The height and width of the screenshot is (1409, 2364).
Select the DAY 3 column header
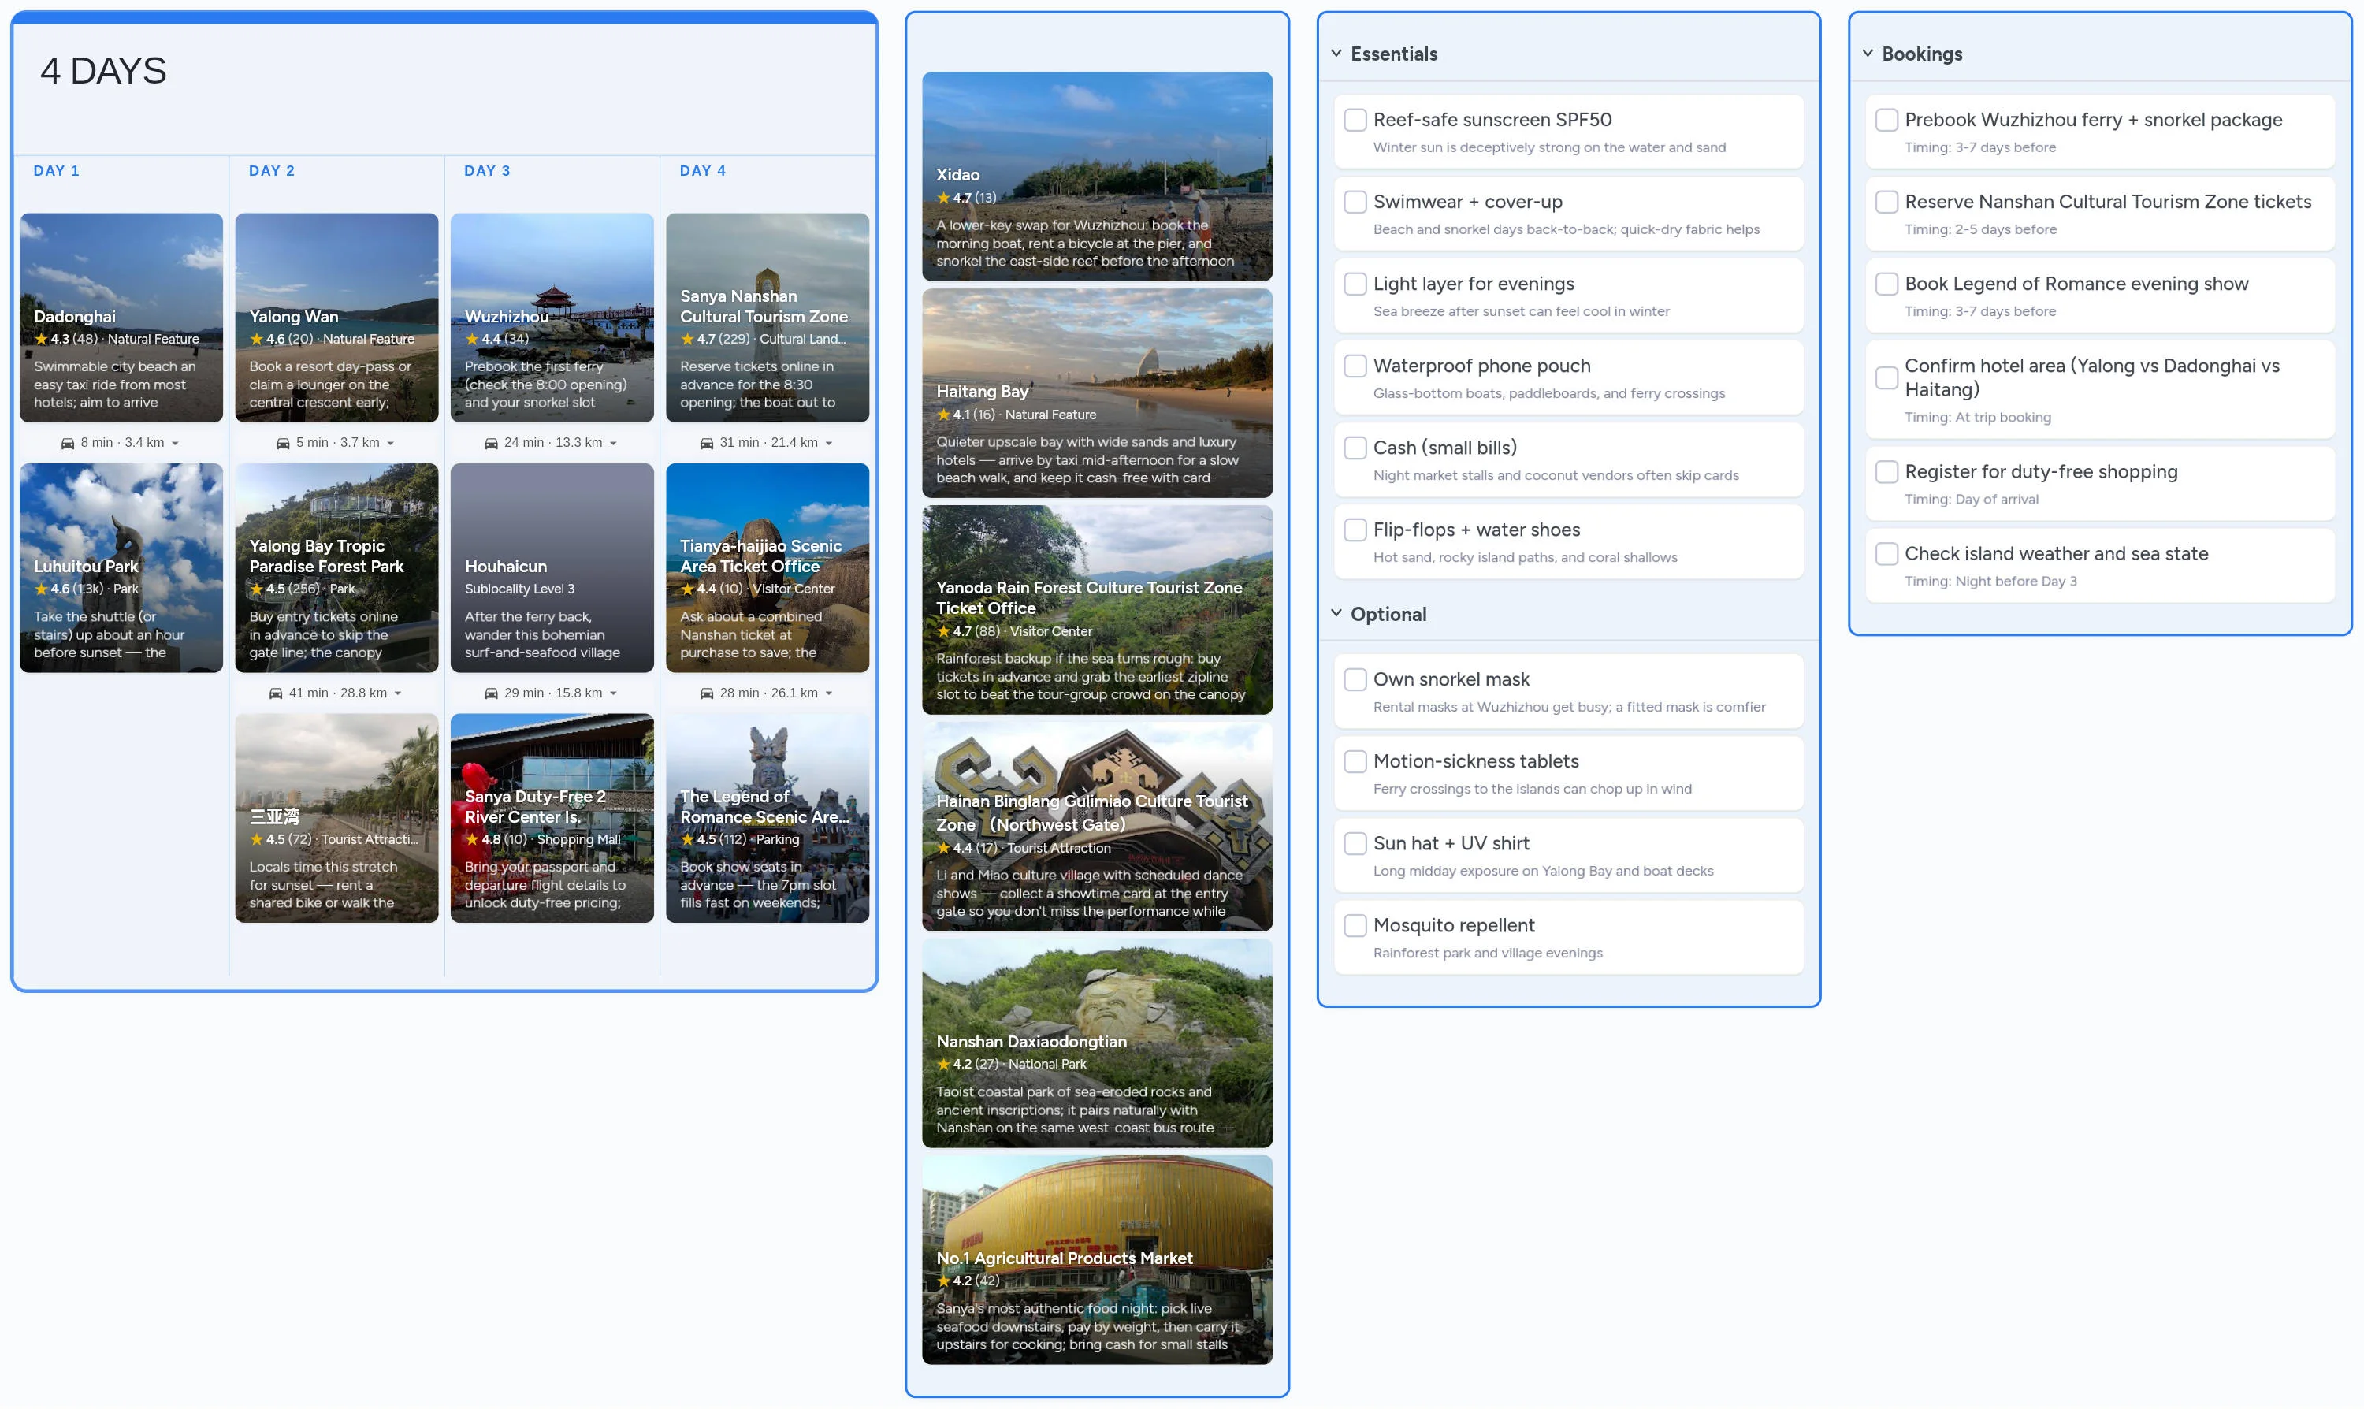point(487,171)
